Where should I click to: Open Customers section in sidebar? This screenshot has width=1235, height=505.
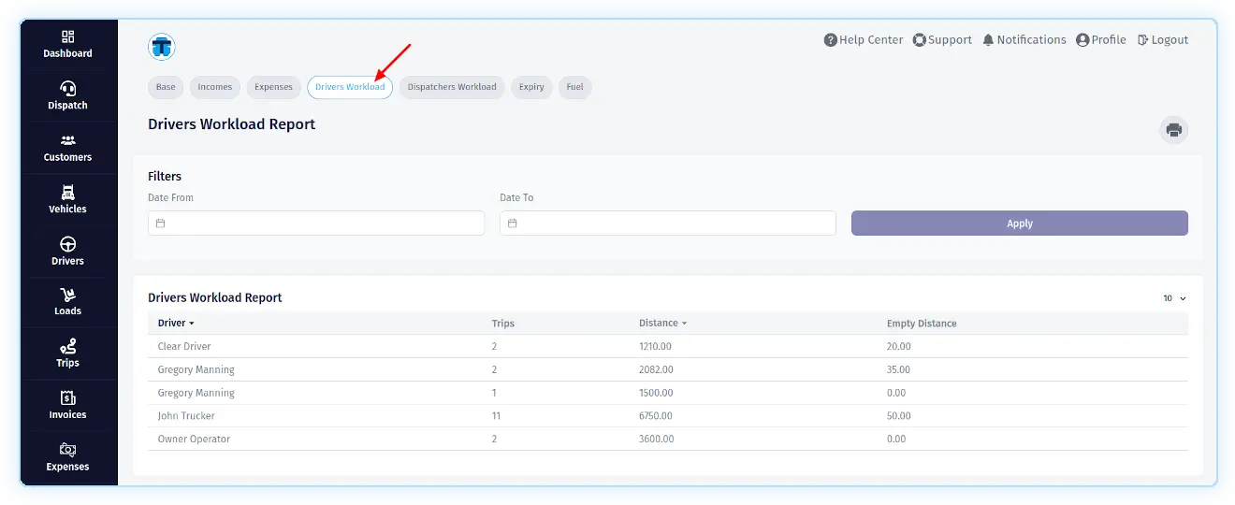tap(67, 141)
